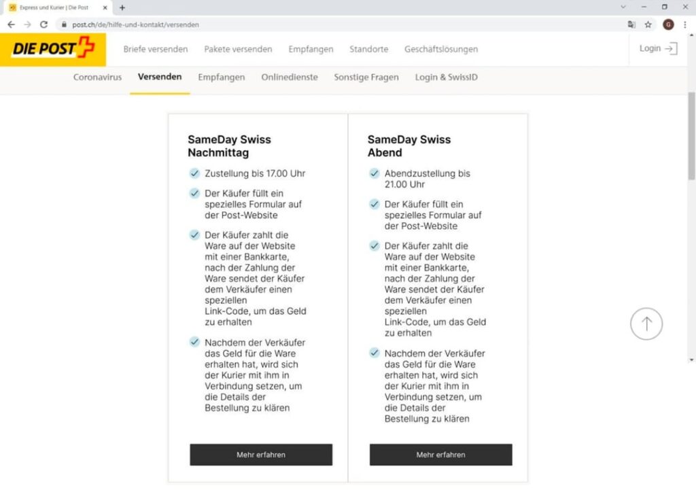
Task: Open the Onlinedienste tab
Action: tap(290, 77)
